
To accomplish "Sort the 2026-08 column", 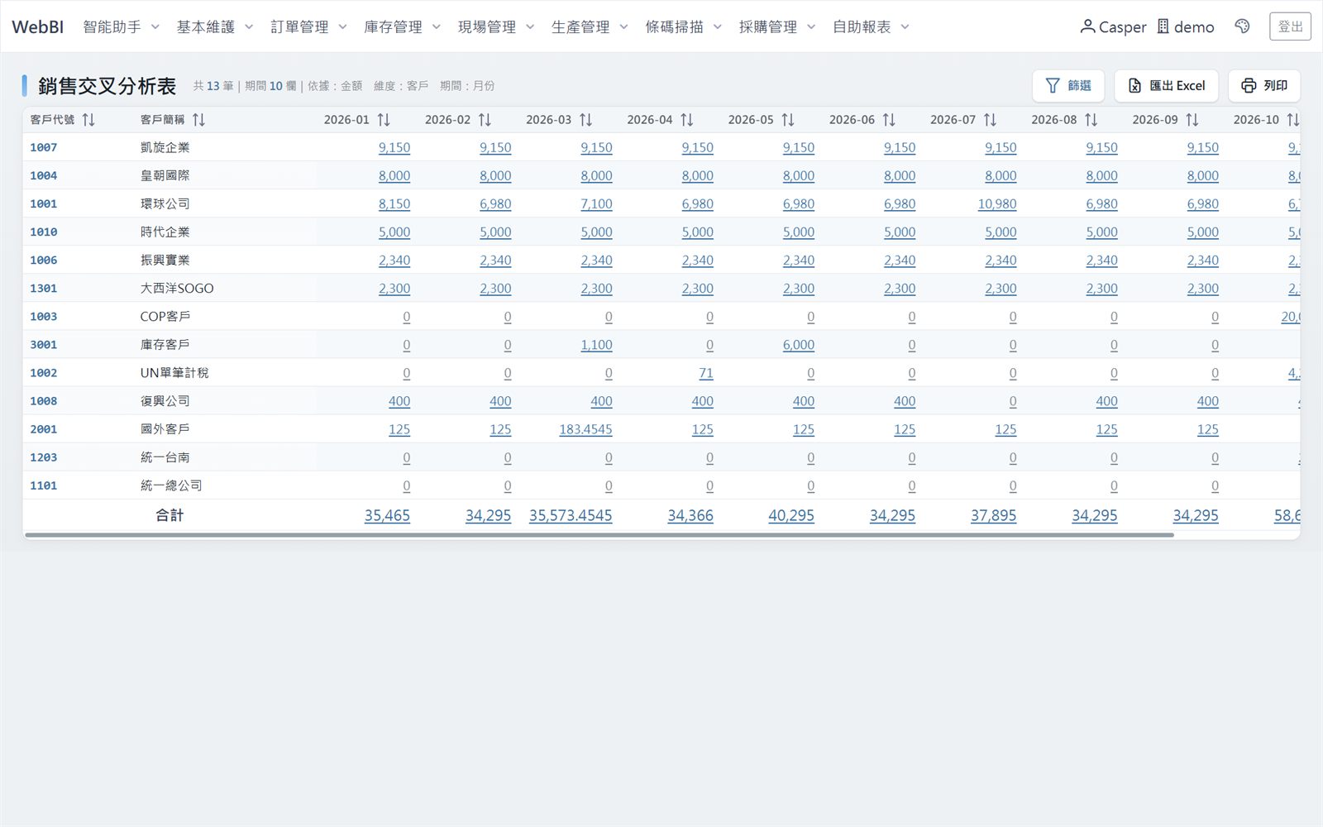I will pos(1091,120).
